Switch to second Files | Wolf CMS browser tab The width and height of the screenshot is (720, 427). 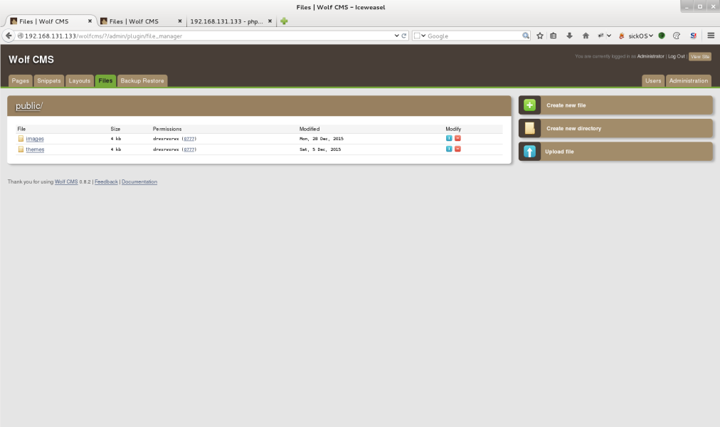pyautogui.click(x=140, y=21)
